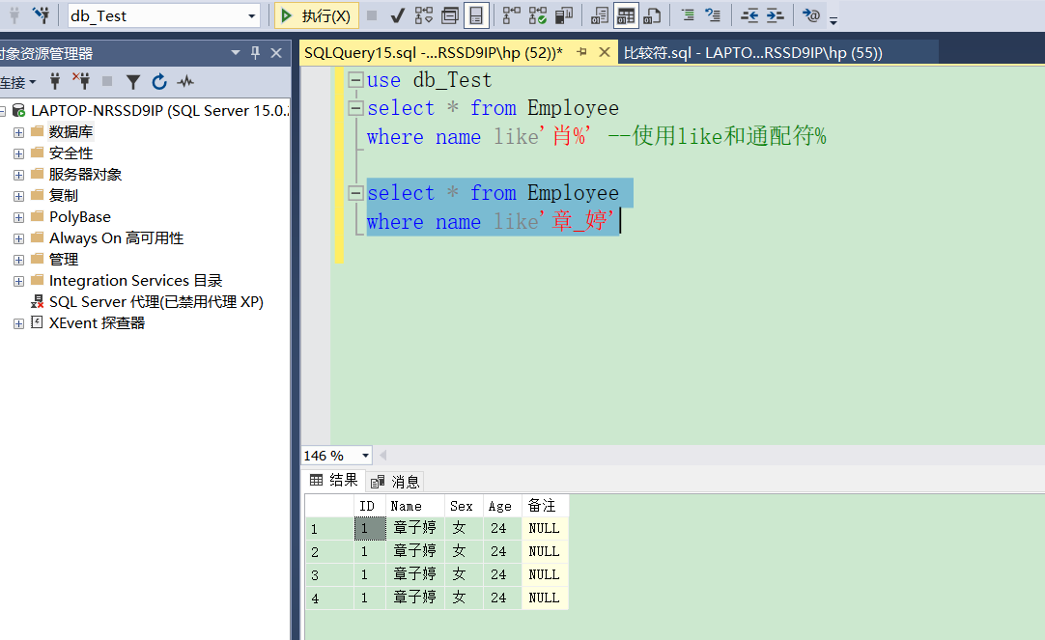
Task: Expand the Integration Services 目录 folder
Action: [18, 282]
